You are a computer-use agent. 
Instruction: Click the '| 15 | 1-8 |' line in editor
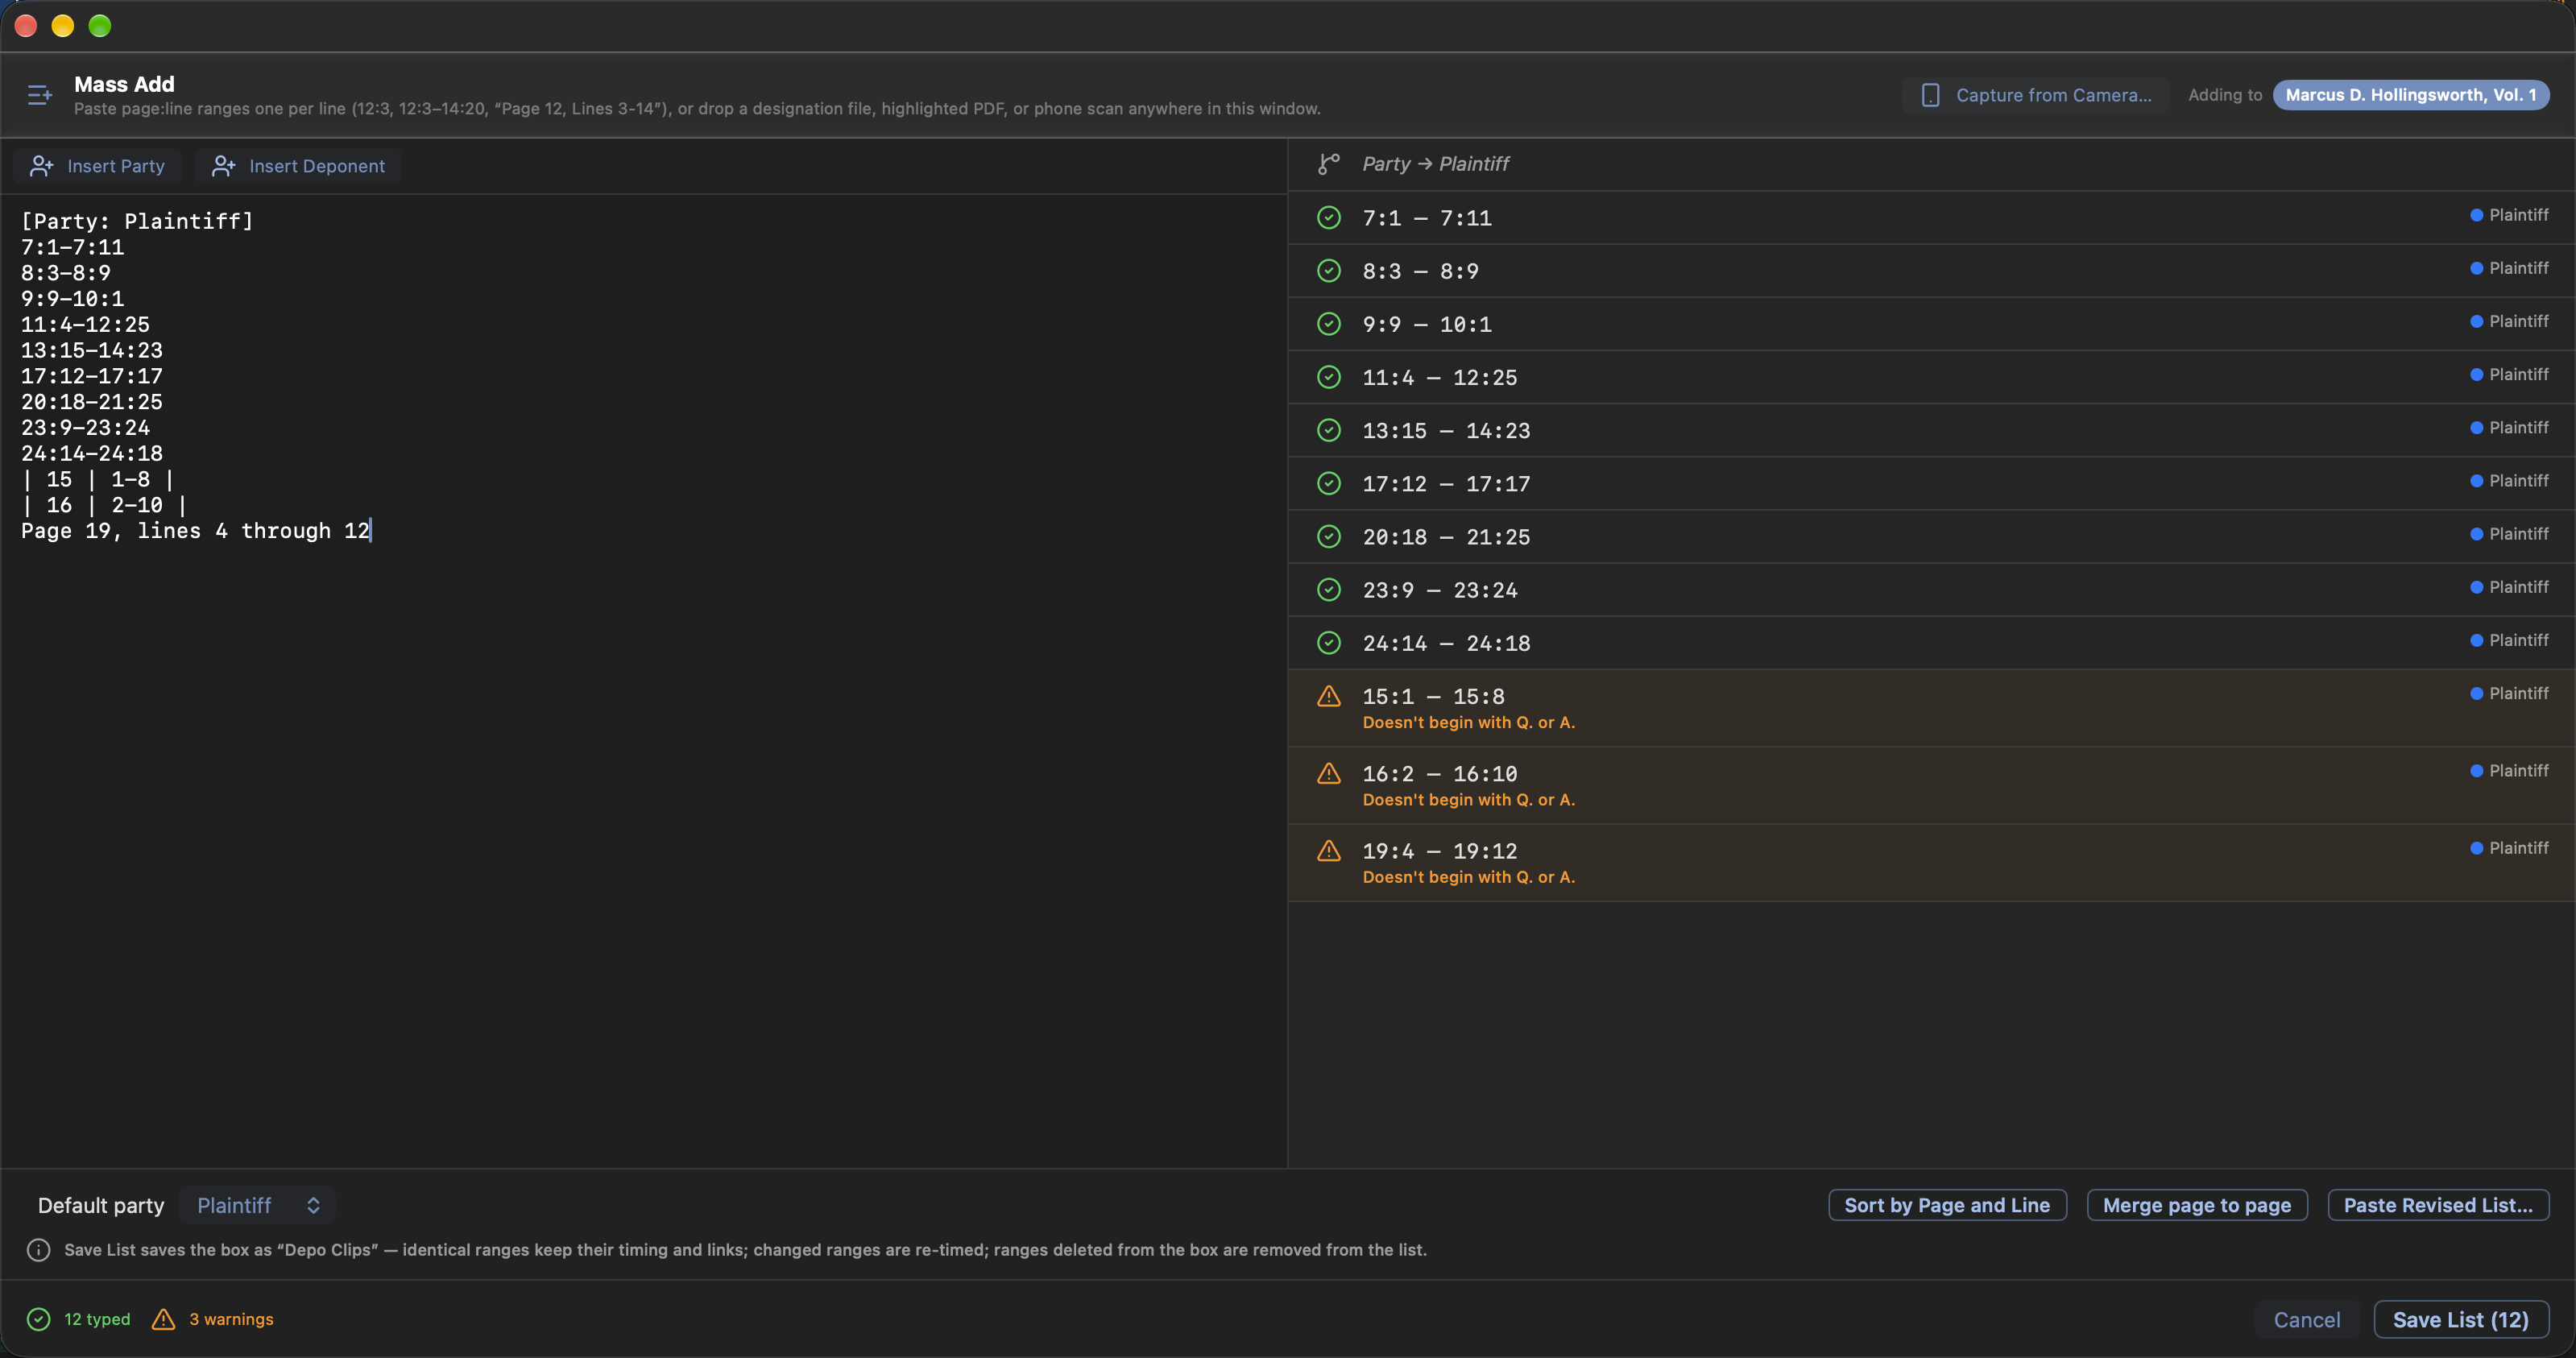pos(98,479)
